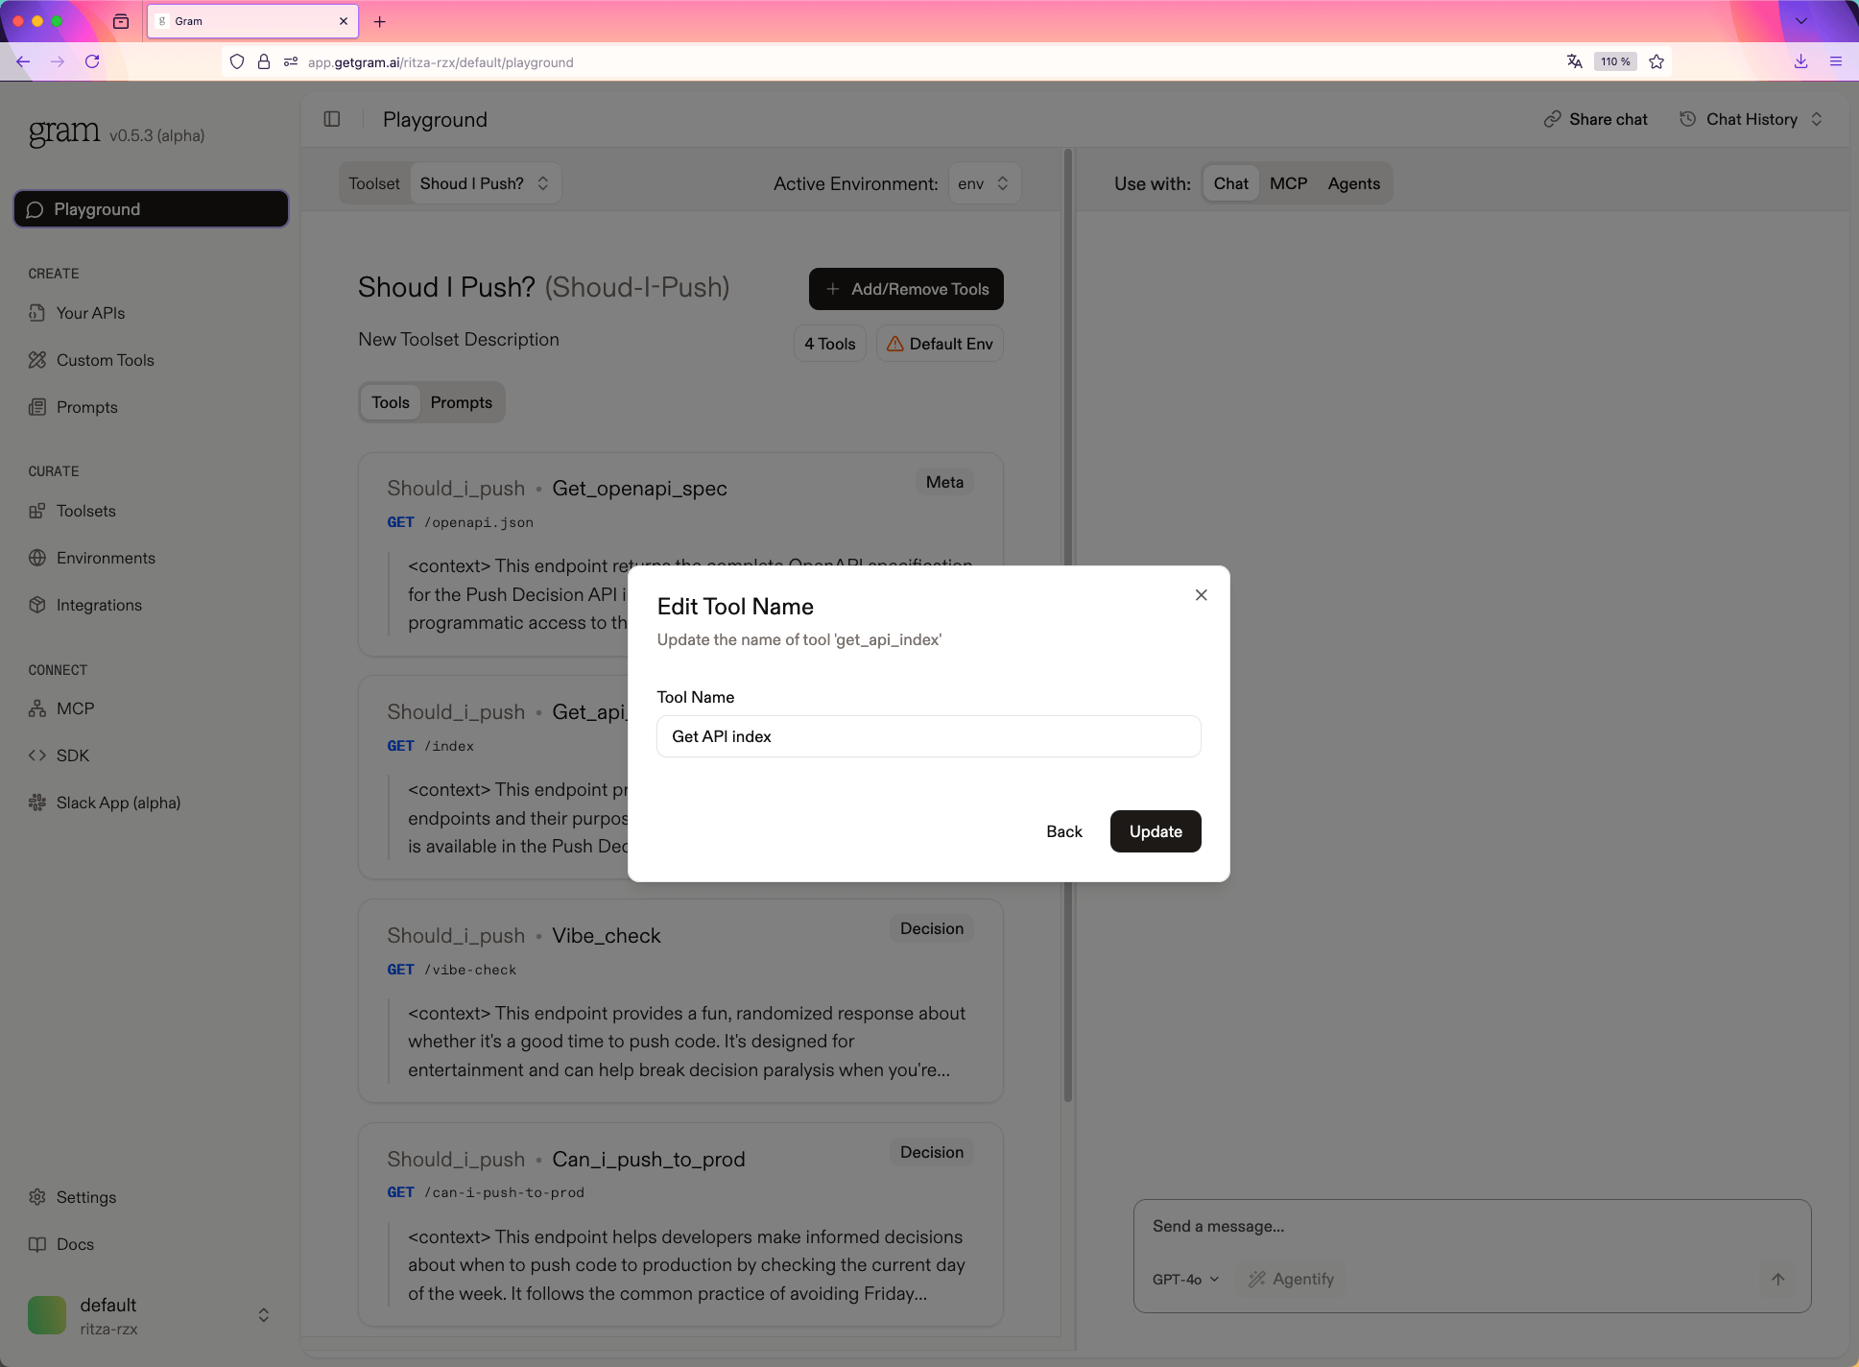Click the Get_openapi_spec tool name

point(639,489)
